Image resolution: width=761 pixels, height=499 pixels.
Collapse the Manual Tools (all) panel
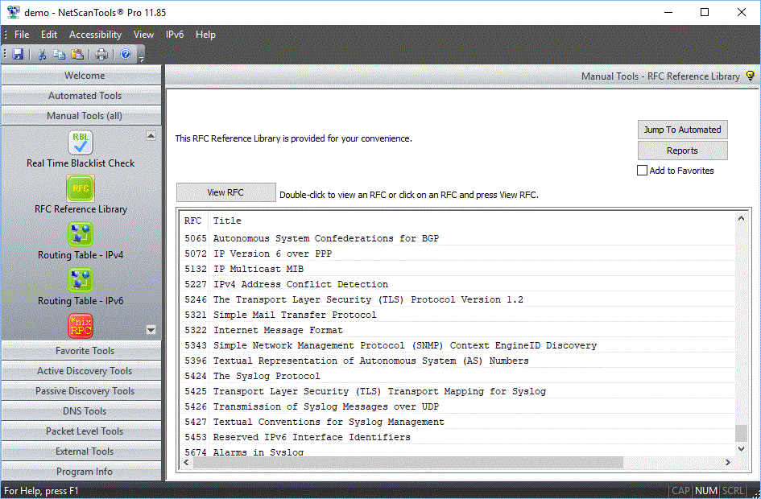(81, 115)
